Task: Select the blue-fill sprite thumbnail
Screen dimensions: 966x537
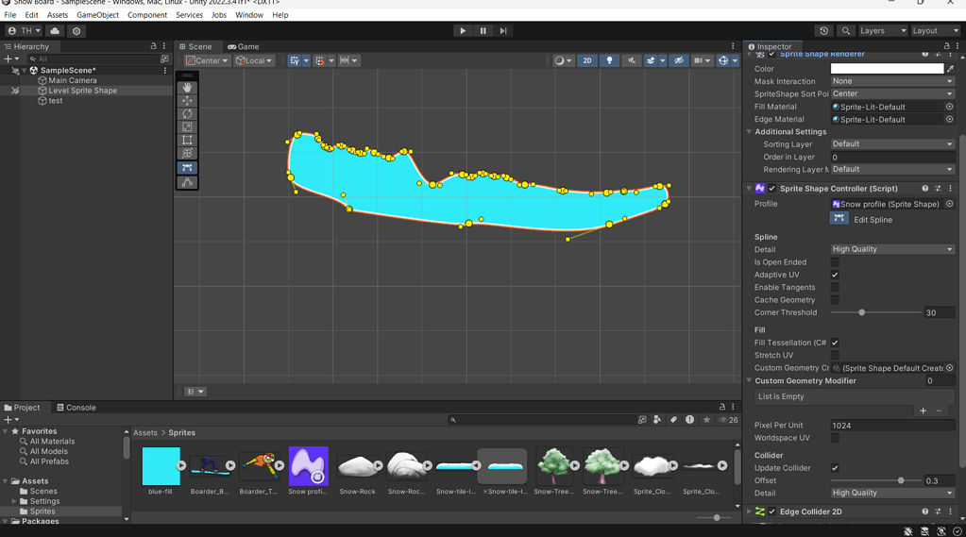Action: click(x=161, y=466)
